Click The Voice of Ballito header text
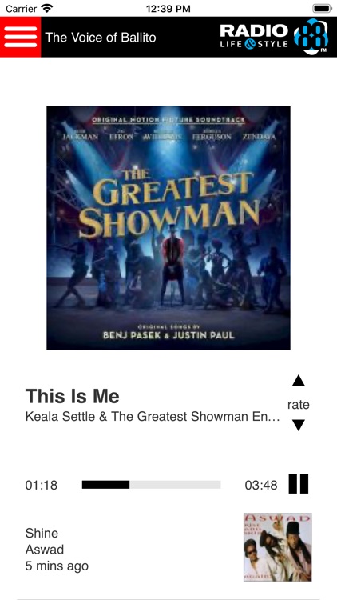The height and width of the screenshot is (600, 337). (101, 37)
